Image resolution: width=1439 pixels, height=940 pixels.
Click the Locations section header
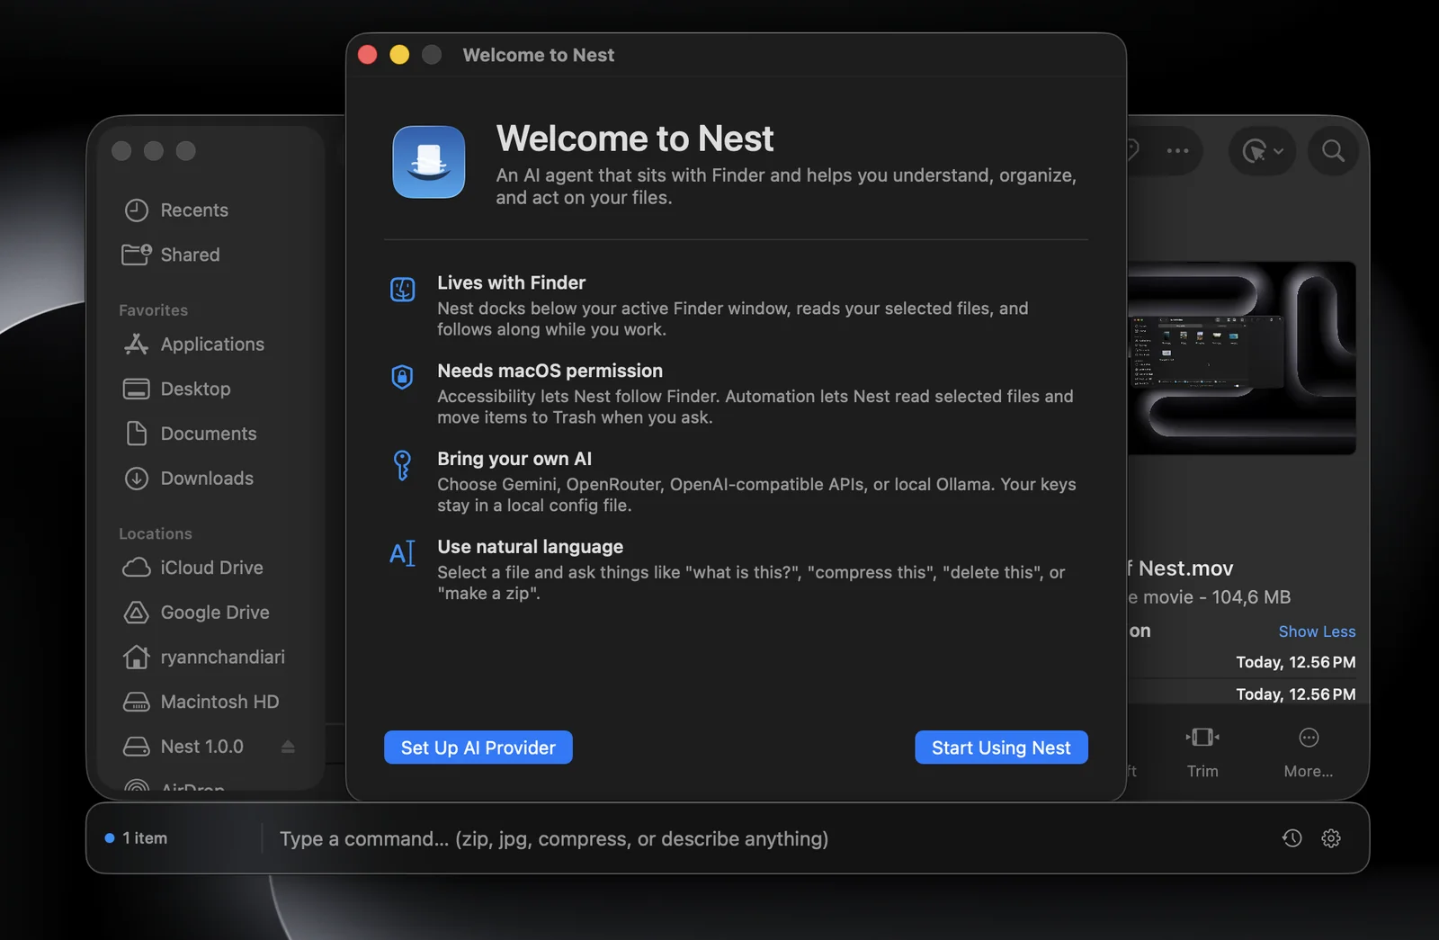[156, 534]
